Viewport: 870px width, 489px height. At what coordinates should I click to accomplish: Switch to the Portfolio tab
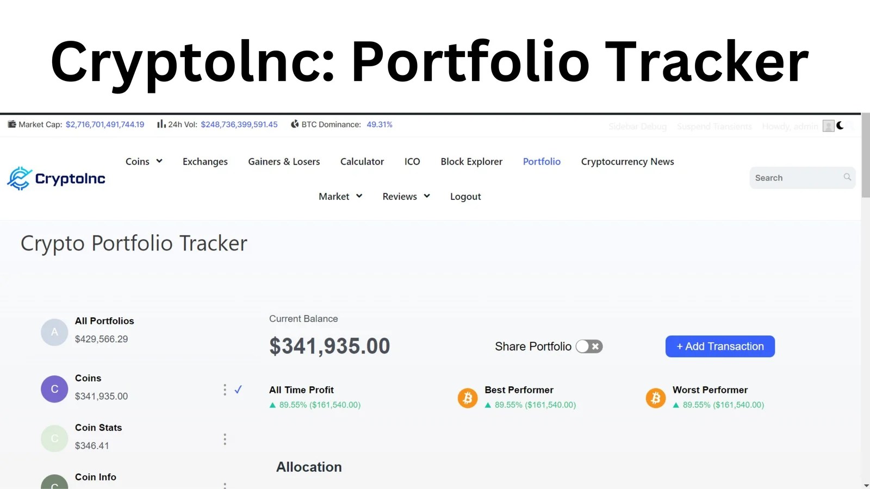coord(542,161)
